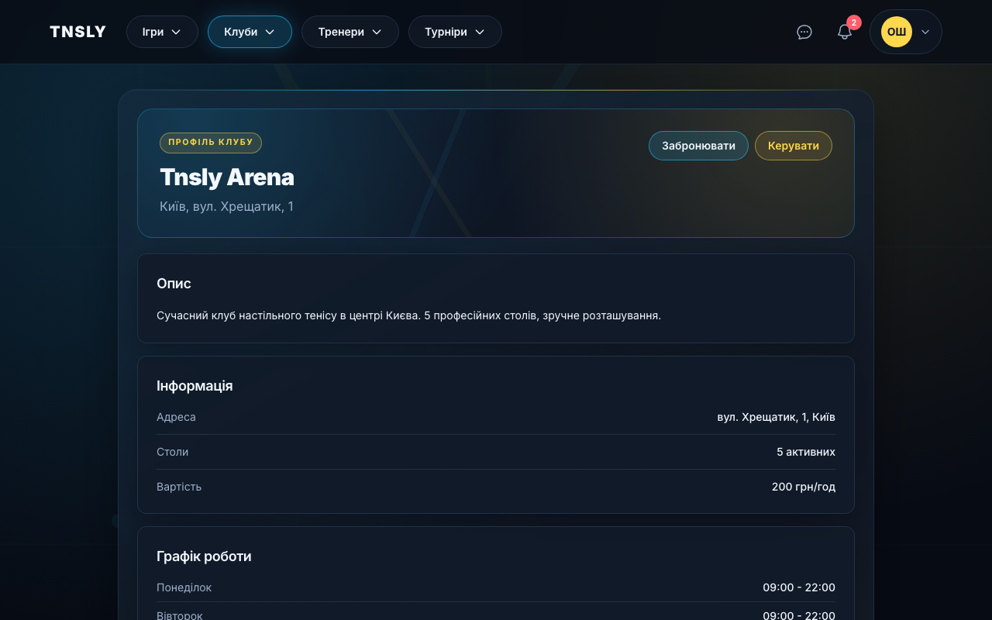Click the Понеділок working hours row

point(496,587)
